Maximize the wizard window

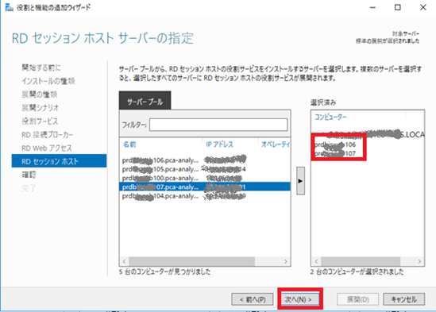[398, 7]
